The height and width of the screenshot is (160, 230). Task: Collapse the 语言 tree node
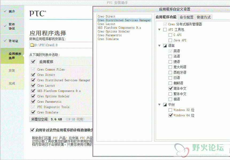159,46
